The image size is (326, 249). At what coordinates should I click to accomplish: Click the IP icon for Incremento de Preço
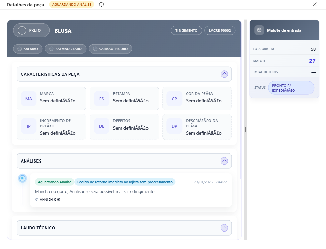[x=29, y=126]
